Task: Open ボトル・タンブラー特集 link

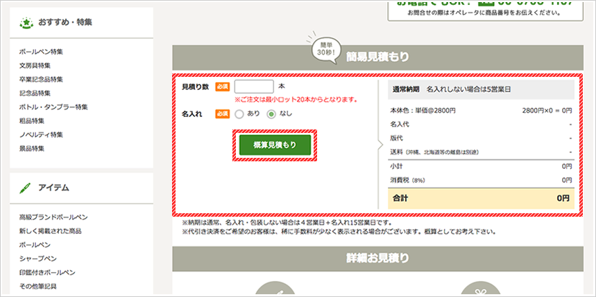Action: (53, 107)
